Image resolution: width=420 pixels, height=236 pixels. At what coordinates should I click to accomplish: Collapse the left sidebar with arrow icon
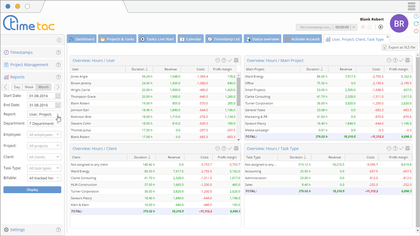59,40
